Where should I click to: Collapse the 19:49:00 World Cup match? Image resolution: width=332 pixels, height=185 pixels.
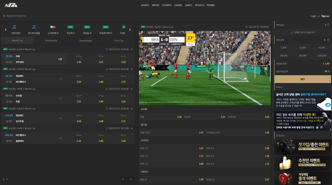coord(132,109)
